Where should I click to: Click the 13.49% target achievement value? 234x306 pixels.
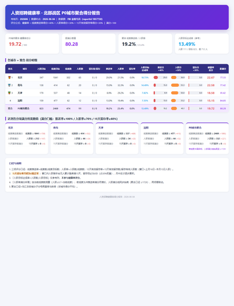coord(187,44)
